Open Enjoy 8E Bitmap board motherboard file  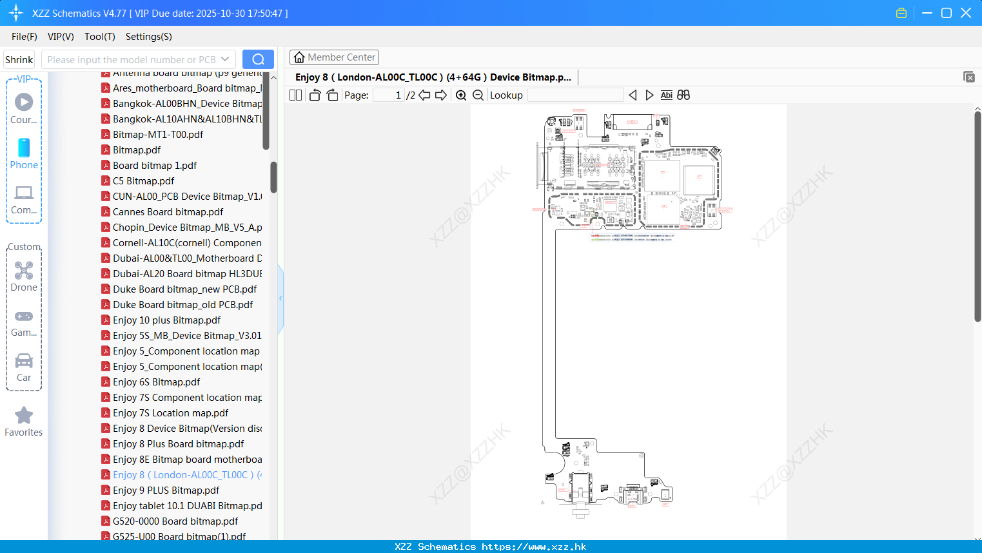pos(181,460)
